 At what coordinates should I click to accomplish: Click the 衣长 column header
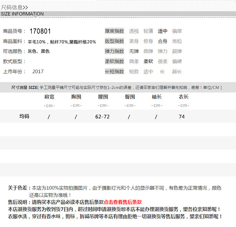[x=184, y=97]
